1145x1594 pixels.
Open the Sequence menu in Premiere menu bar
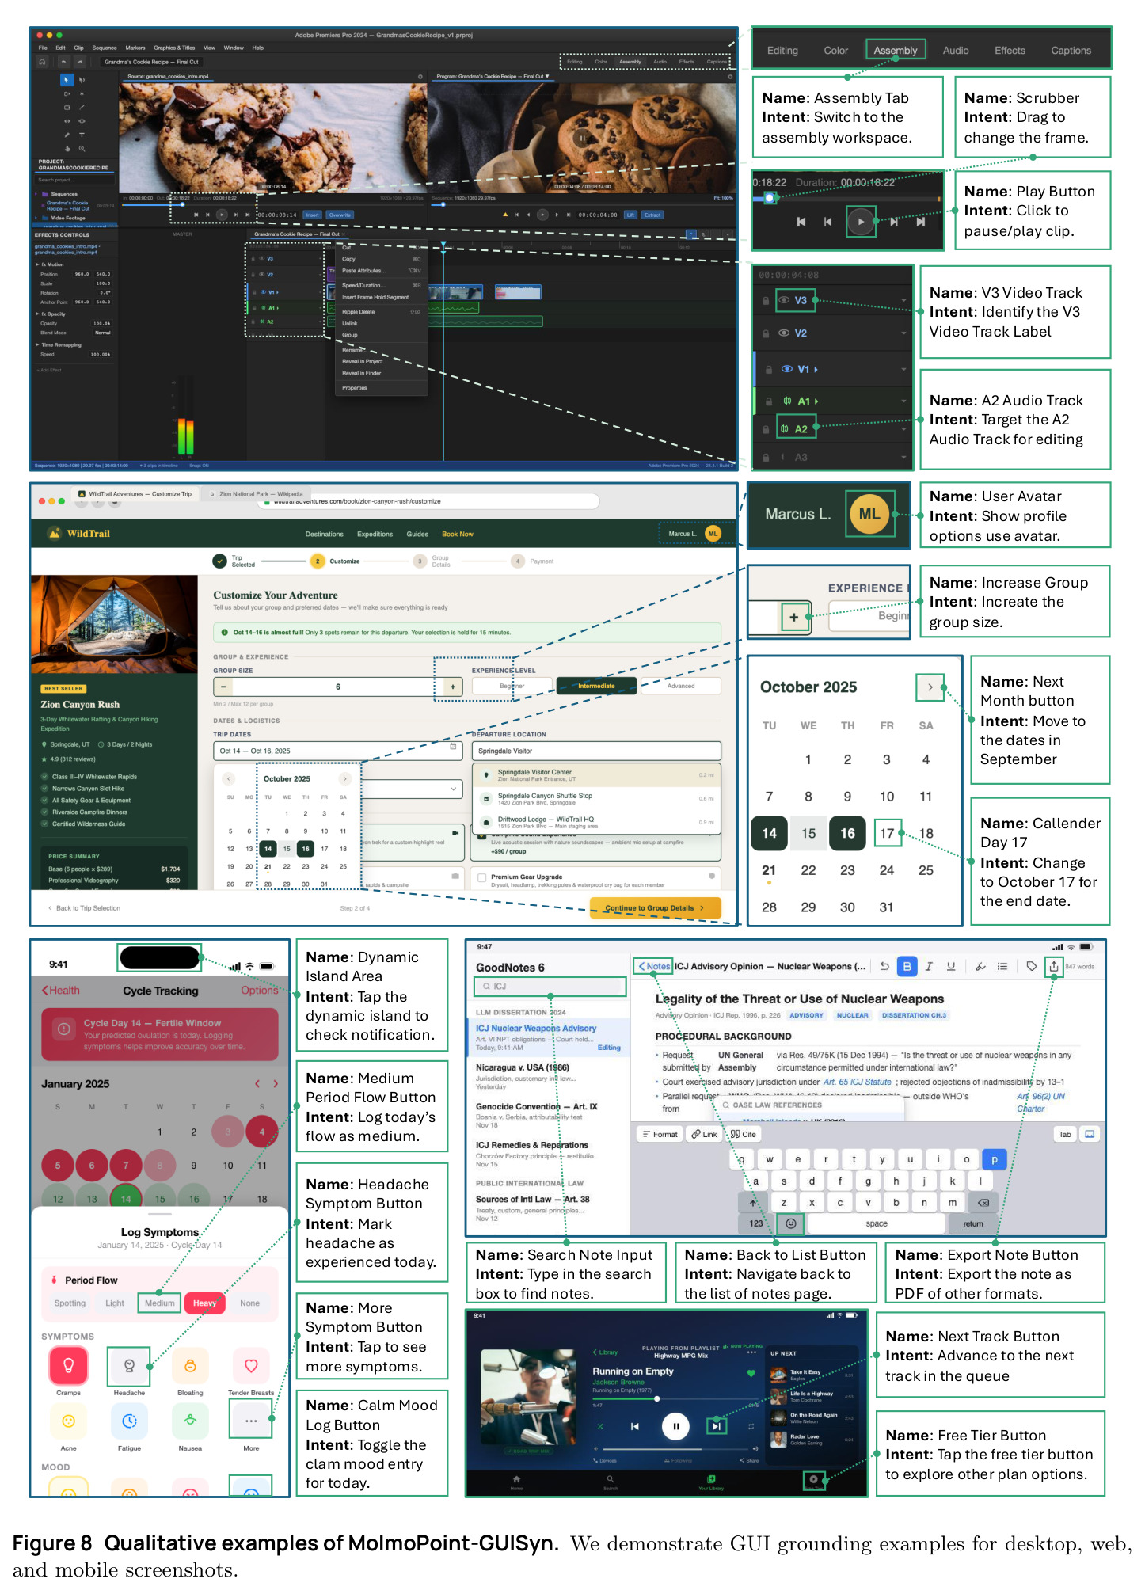(x=105, y=48)
